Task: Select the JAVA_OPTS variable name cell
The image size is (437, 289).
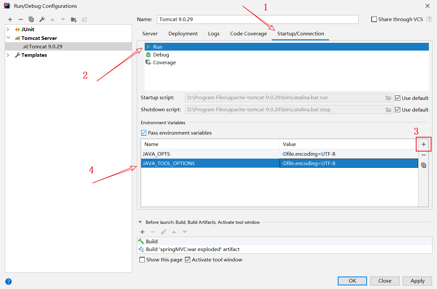Action: [210, 154]
